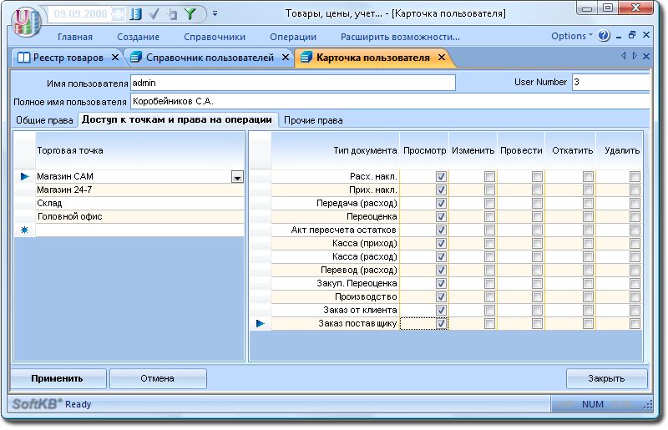
Task: Click the inner window minimize icon
Action: pos(619,36)
